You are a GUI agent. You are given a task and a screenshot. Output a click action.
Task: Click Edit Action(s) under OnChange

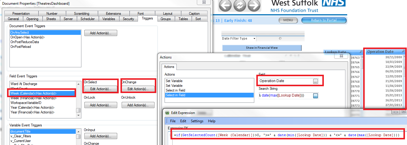click(138, 89)
